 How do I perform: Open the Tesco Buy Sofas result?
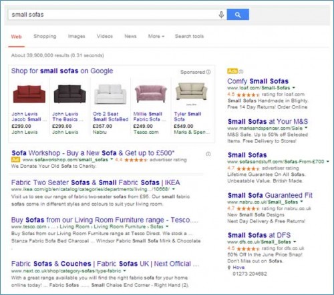tap(104, 220)
